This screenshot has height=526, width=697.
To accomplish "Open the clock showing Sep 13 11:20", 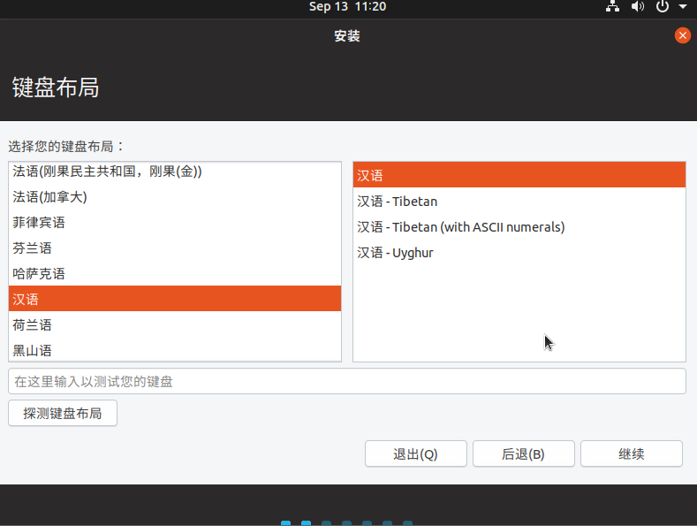I will (x=347, y=6).
